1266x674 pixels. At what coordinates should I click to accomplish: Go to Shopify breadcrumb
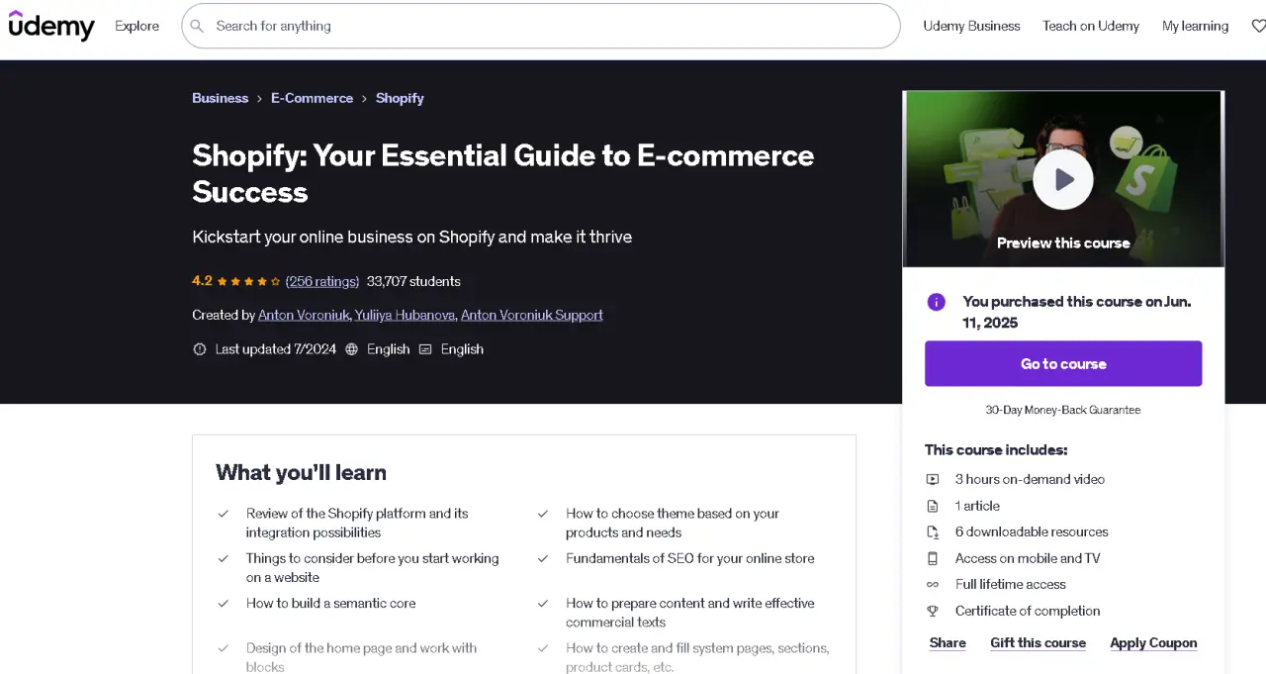point(400,98)
